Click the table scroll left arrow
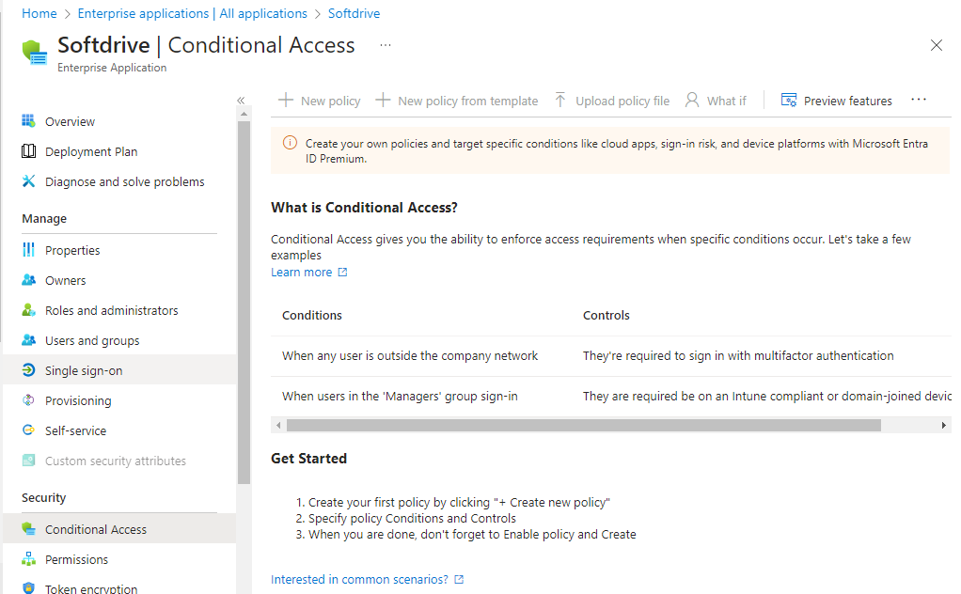This screenshot has height=594, width=961. point(279,425)
